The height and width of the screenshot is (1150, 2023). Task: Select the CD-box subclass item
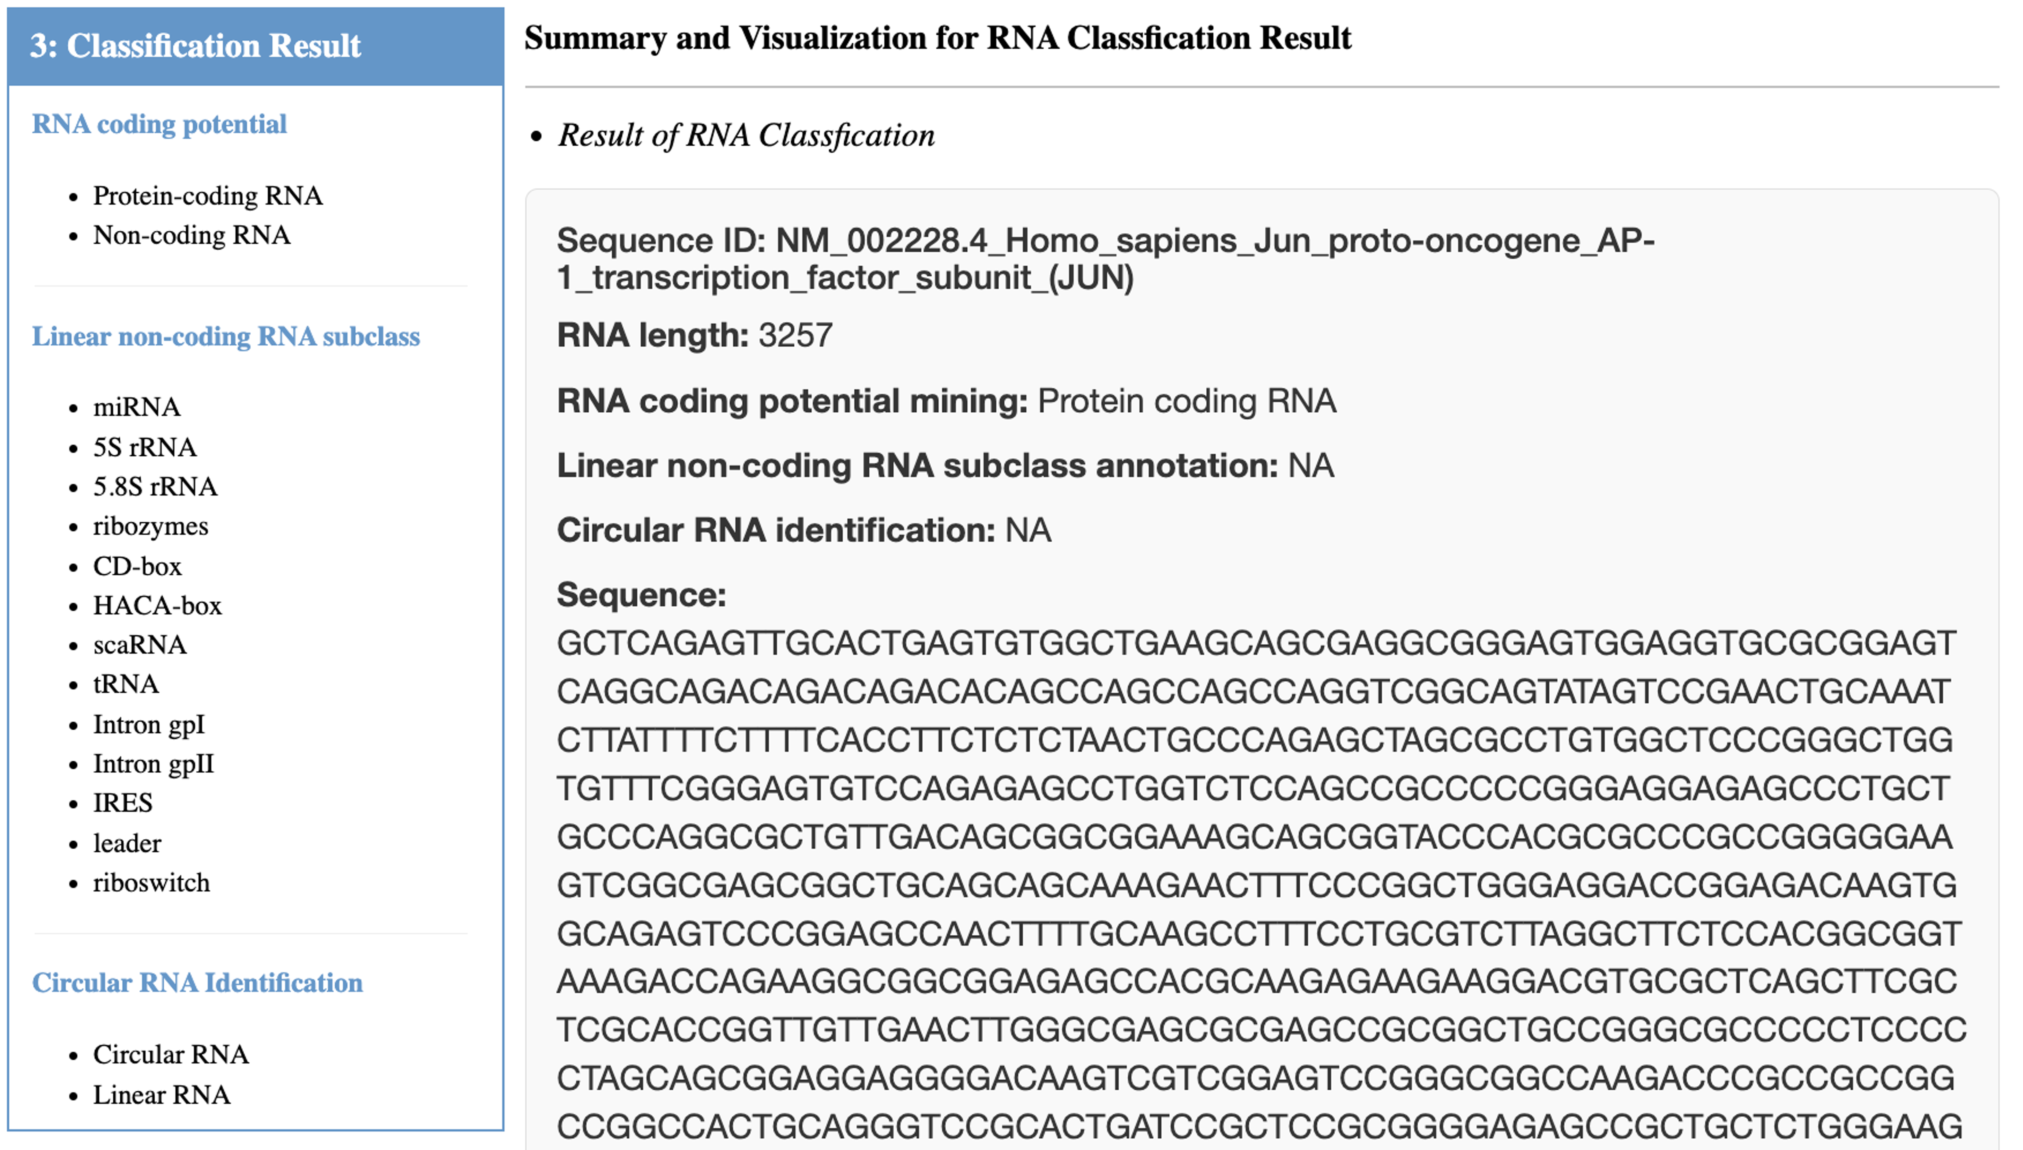pyautogui.click(x=137, y=566)
